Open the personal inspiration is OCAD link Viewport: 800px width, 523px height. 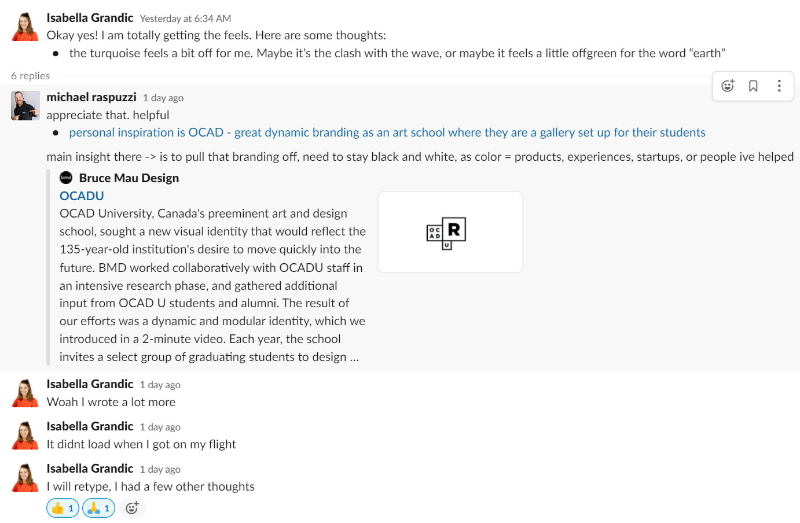387,132
